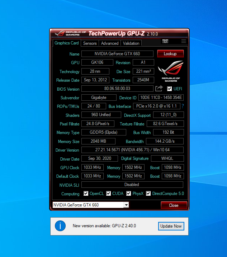This screenshot has width=227, height=257.
Task: Click the BIOS export share icon
Action: point(159,89)
